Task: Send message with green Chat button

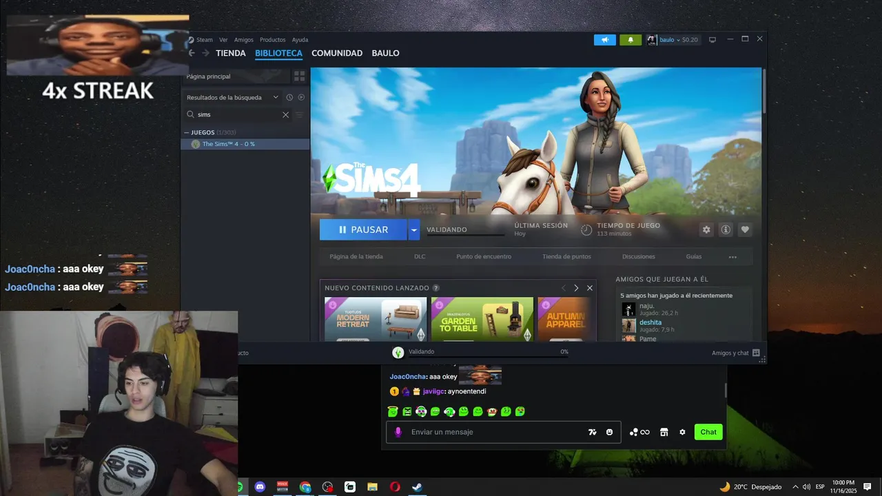Action: (x=708, y=432)
